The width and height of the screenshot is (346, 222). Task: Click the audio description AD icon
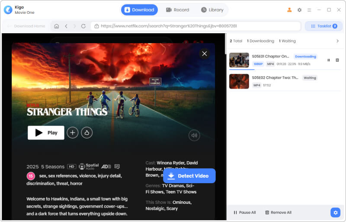[x=106, y=166]
